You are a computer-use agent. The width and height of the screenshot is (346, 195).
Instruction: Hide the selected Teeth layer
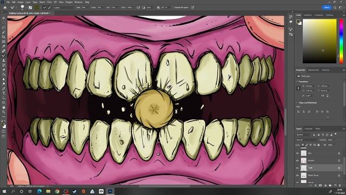point(297,168)
